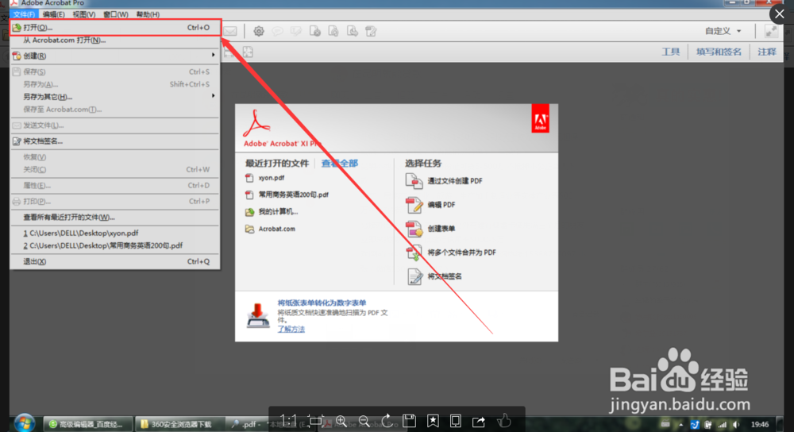The image size is (794, 432).
Task: Click the thumbs up like icon
Action: click(504, 421)
